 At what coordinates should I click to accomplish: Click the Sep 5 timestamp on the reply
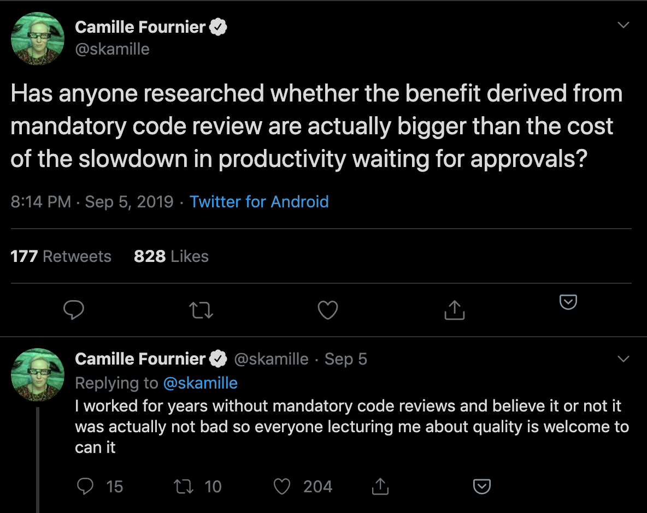345,359
